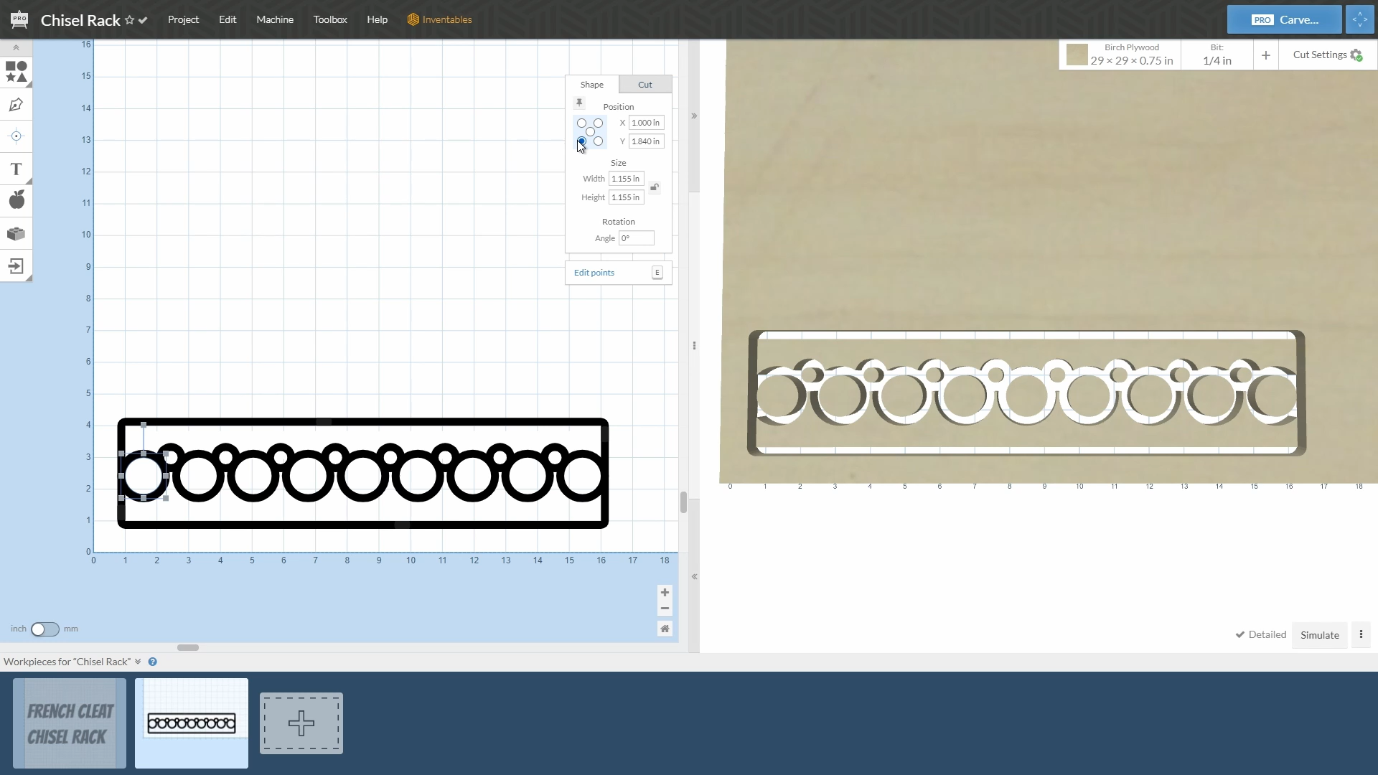Click the home reset view icon
Image resolution: width=1378 pixels, height=775 pixels.
[x=665, y=629]
